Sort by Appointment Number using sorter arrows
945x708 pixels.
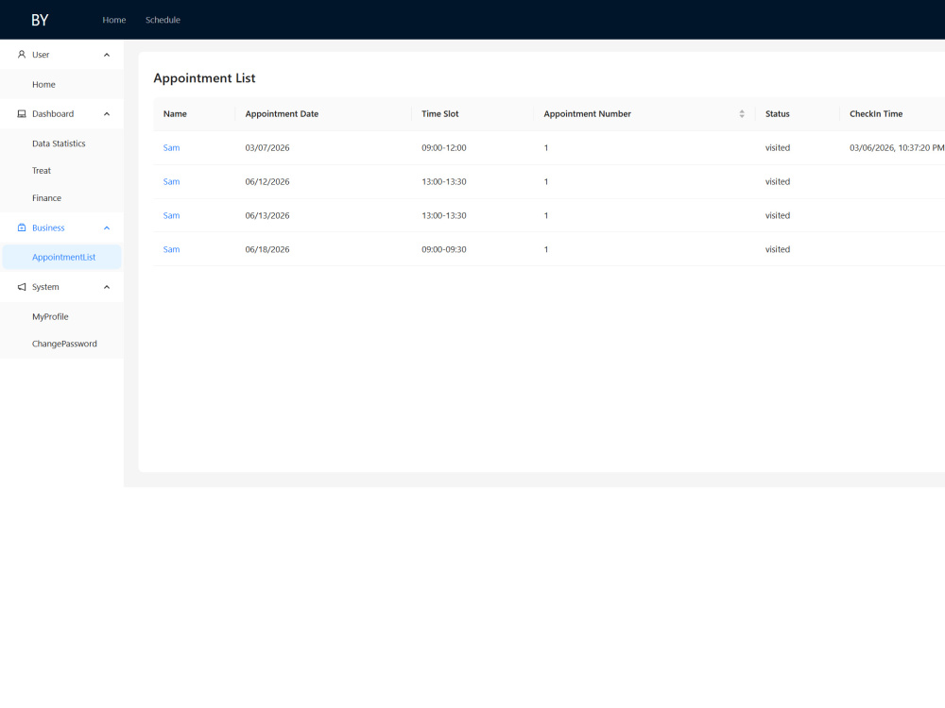pos(742,114)
